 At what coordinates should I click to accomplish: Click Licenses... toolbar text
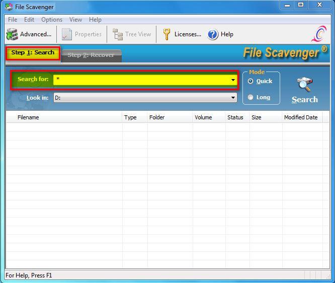click(188, 34)
